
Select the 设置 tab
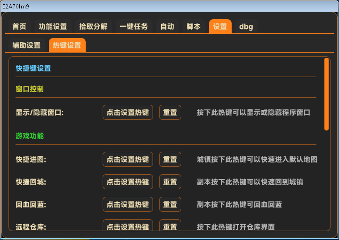point(220,27)
